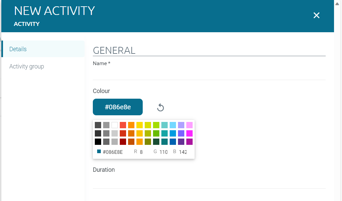
Task: Pick the light pink swatch in top row
Action: coord(189,125)
